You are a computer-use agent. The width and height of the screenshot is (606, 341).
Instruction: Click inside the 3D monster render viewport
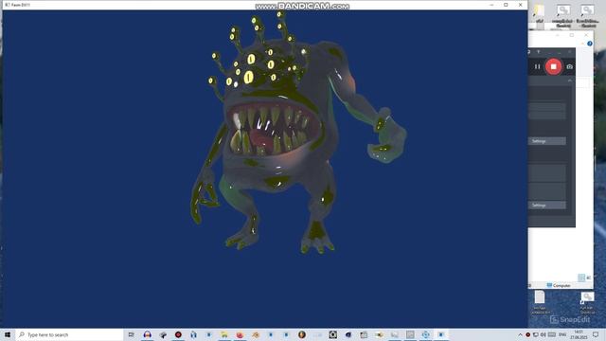click(265, 169)
